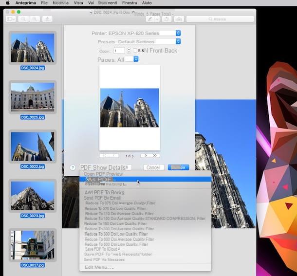The image size is (297, 276).
Task: Select the DSC_0024.jpg thumbnail
Action: coord(33,48)
